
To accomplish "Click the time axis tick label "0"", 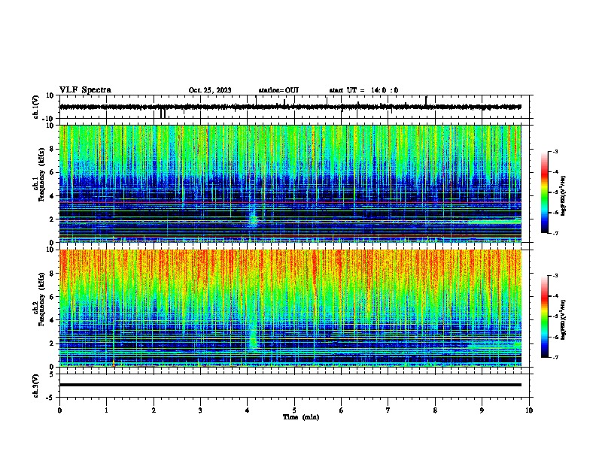I will coord(59,410).
